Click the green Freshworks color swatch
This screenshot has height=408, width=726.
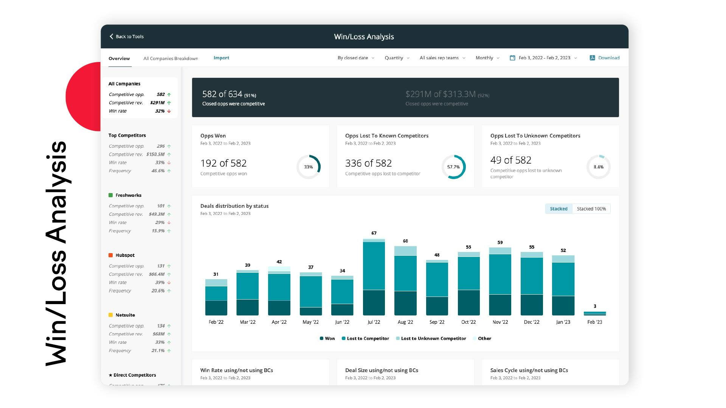(x=111, y=195)
